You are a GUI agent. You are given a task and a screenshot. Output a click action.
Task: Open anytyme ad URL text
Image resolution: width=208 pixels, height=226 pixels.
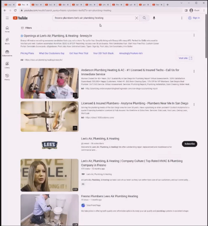(100, 117)
